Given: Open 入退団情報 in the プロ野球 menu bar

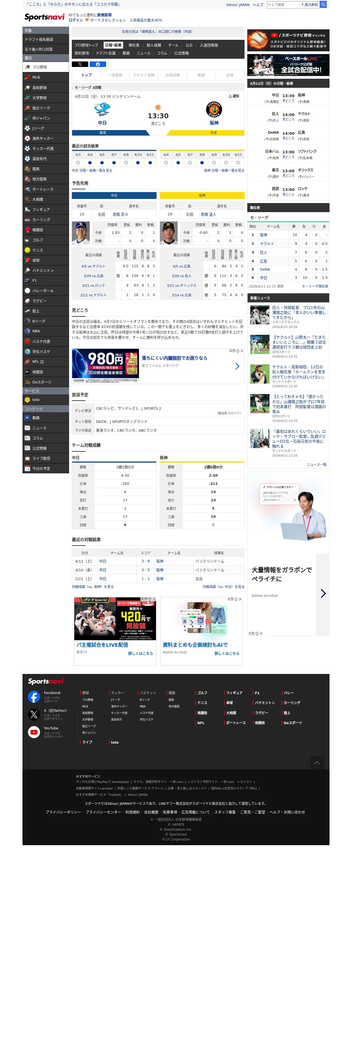Looking at the screenshot, I should tap(209, 45).
